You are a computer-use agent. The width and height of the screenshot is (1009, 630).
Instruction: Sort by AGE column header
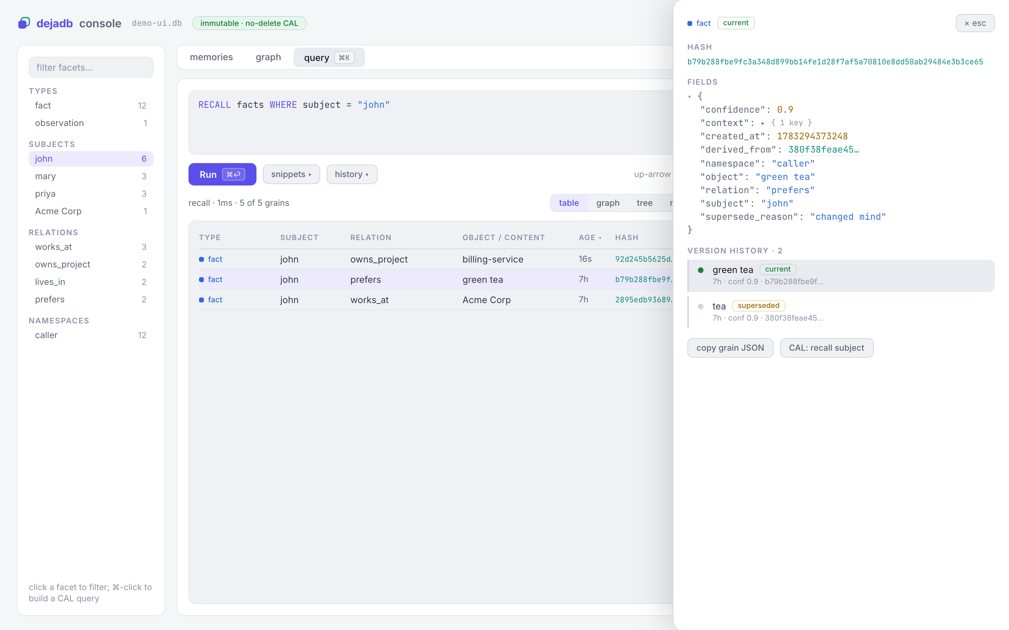(x=590, y=238)
